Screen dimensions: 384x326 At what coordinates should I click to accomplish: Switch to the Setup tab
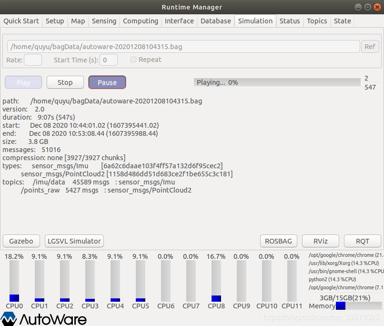tap(55, 21)
